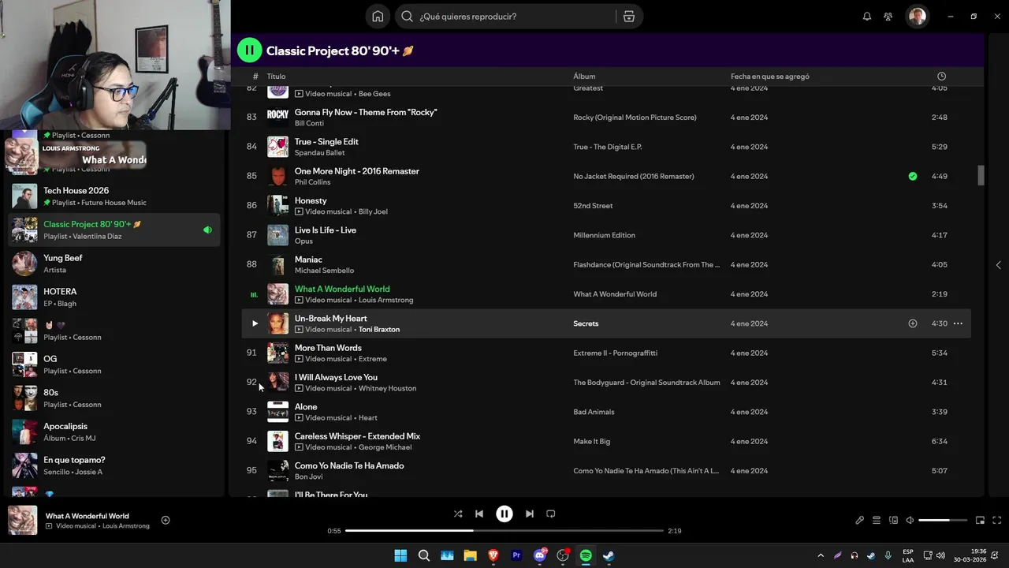Open "En que topamo?" single in library
The width and height of the screenshot is (1009, 568).
pyautogui.click(x=115, y=465)
